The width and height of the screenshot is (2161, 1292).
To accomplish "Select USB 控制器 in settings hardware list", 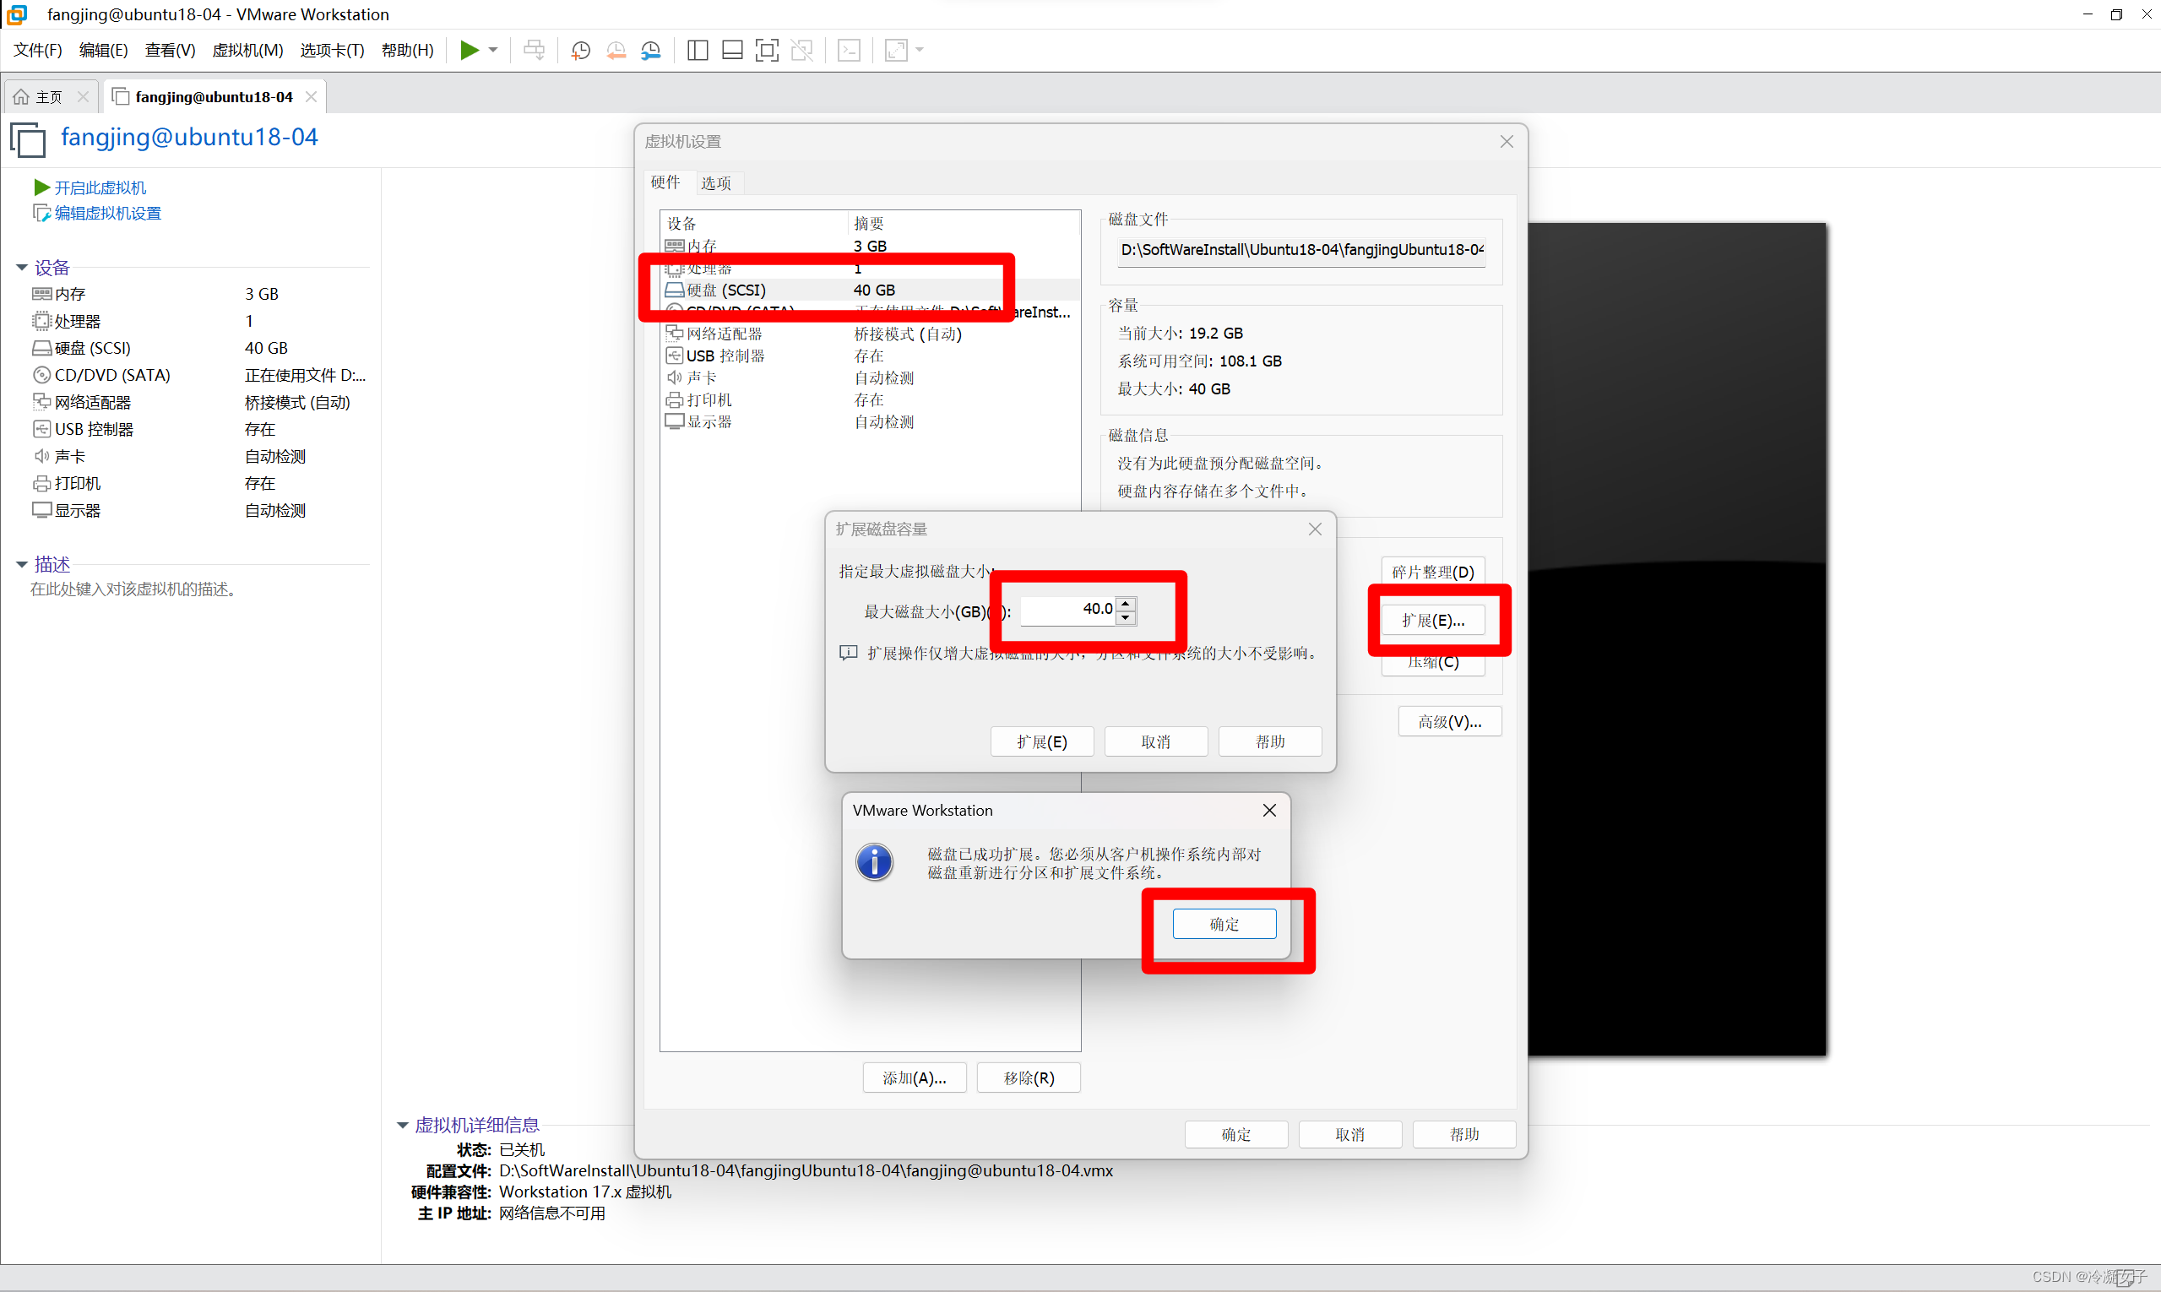I will click(x=871, y=356).
